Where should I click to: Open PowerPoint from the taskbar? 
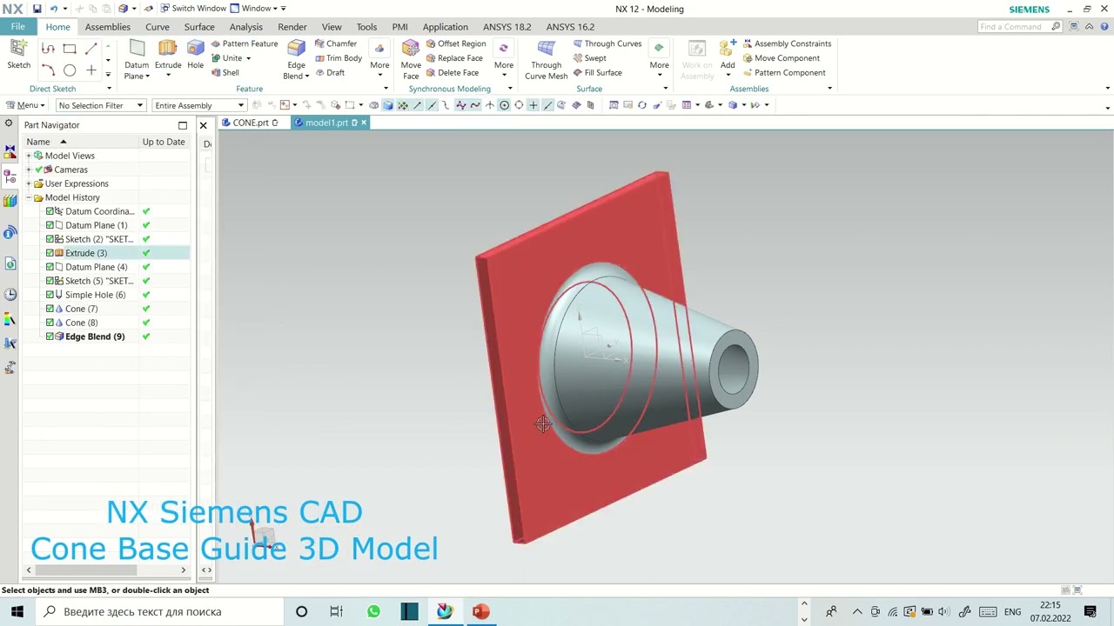480,611
